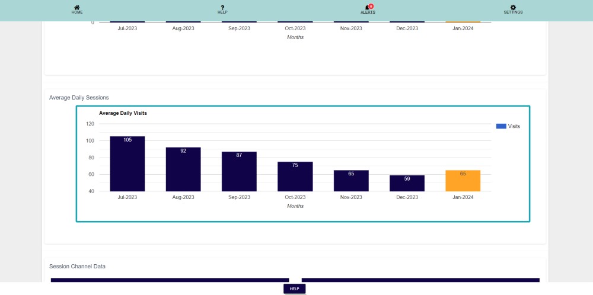
Task: Click the Oct-2023 bar showing 75
Action: click(295, 176)
